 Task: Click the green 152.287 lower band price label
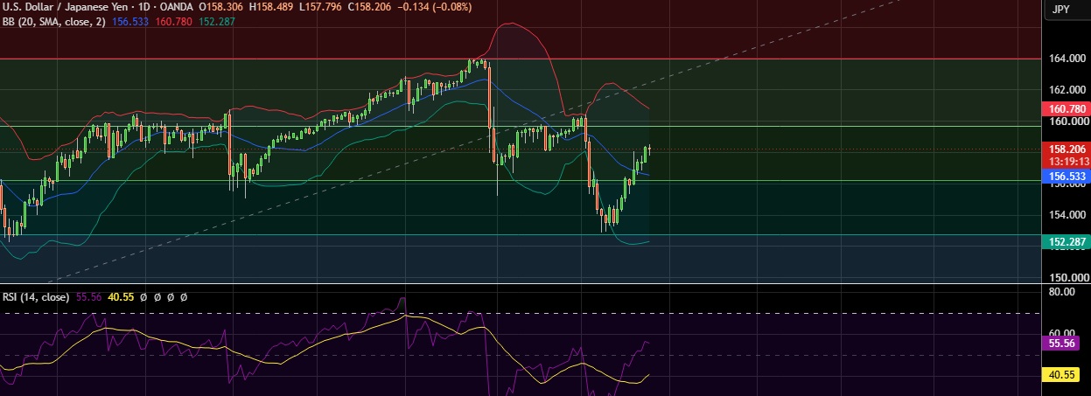(x=1067, y=242)
